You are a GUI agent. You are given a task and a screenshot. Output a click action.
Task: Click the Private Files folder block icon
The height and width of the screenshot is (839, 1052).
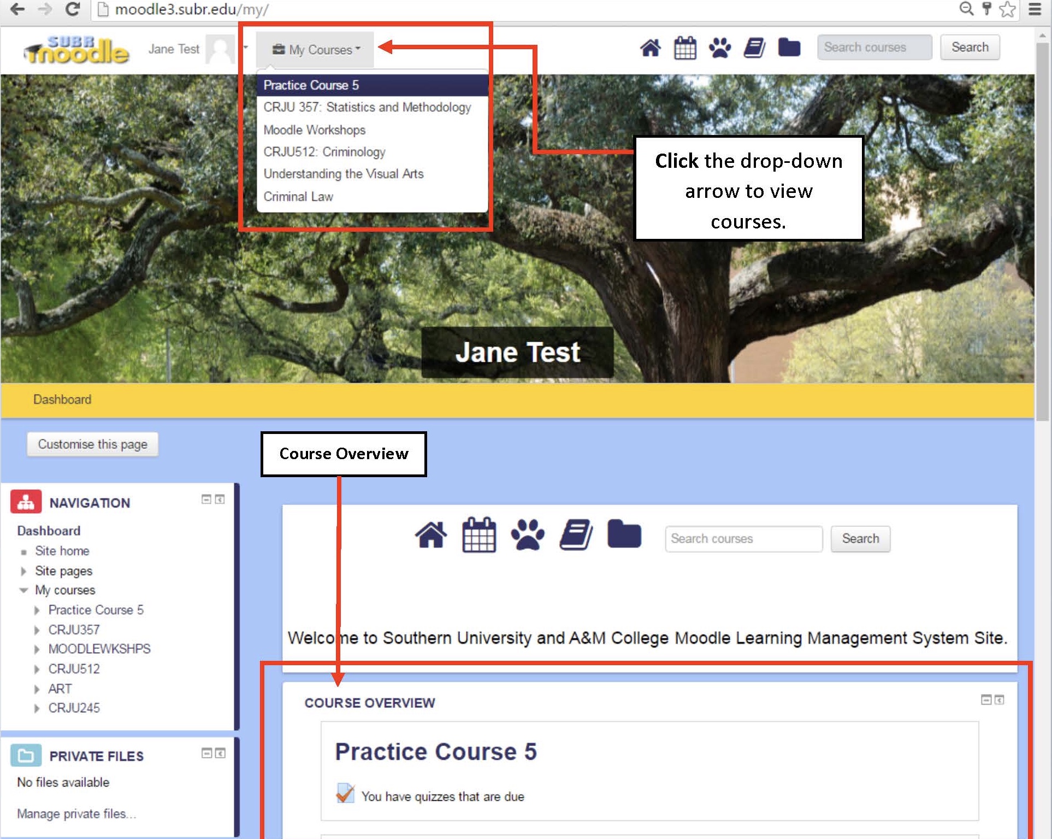(26, 755)
